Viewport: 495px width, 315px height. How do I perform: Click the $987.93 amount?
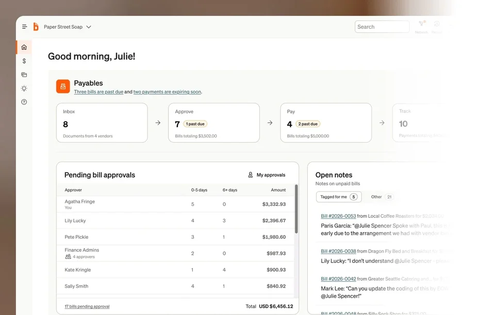(x=276, y=253)
